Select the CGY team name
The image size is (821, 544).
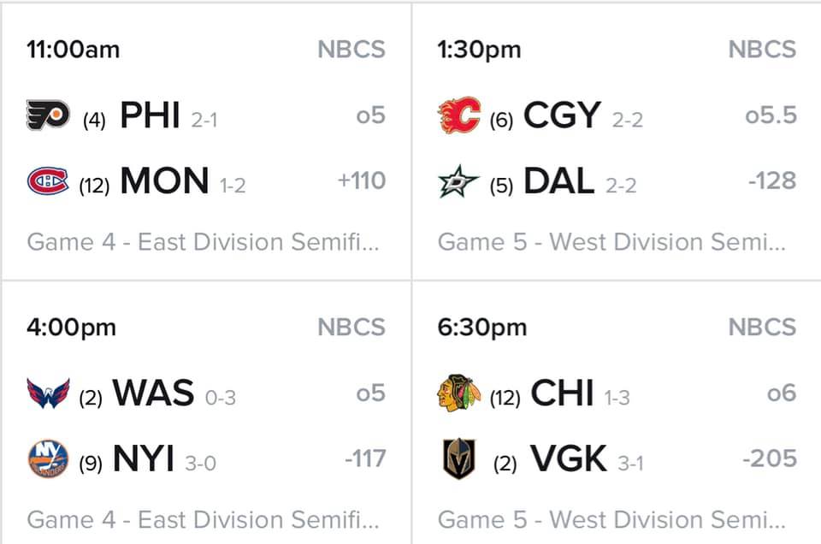pos(562,115)
